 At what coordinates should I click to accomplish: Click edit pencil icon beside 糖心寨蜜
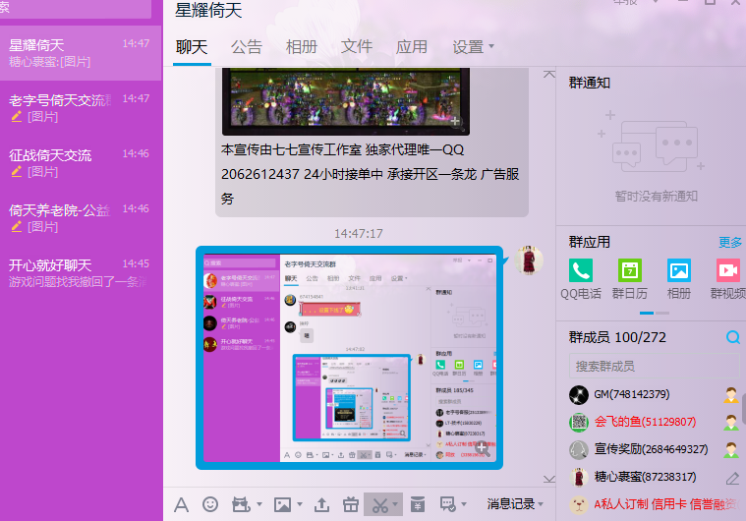pos(732,478)
